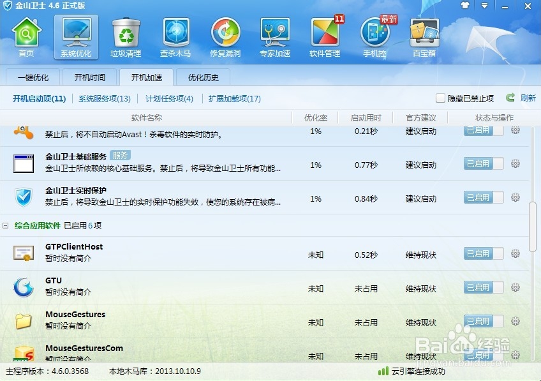Screen dimensions: 541x381
Task: Click the green refresh arrow icon
Action: pos(510,98)
